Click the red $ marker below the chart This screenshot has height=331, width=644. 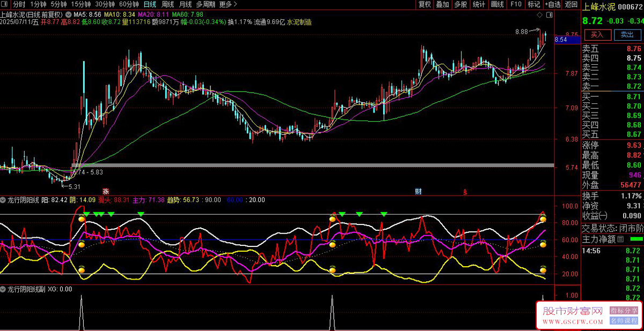[x=465, y=191]
